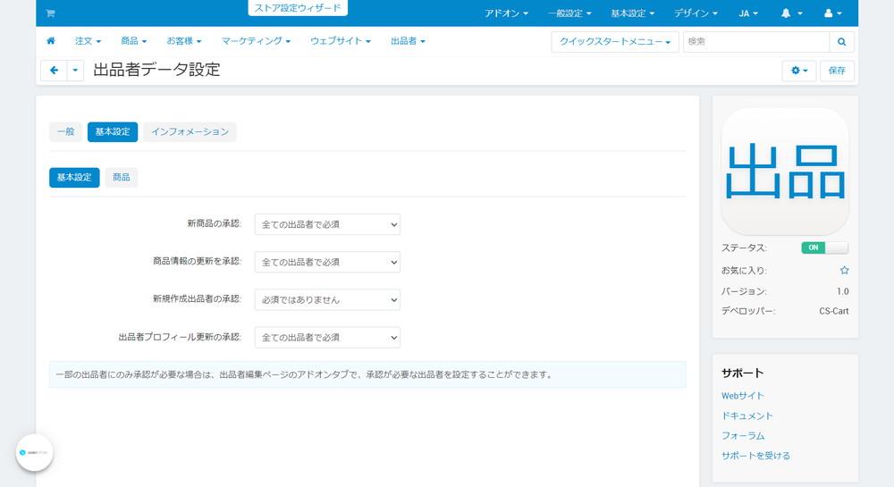Viewport: 894px width, 487px height.
Task: Open the gear settings menu
Action: pos(798,71)
